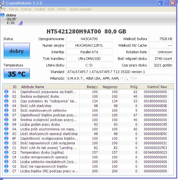Click the CrystalDiskInfo title bar app icon
Screen dimensions: 178x180
tap(3, 3)
